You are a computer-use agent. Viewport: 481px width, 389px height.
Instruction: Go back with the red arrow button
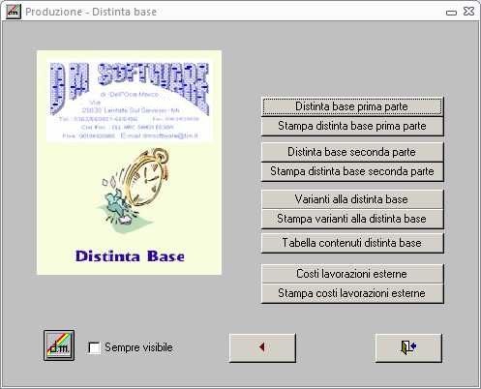tap(262, 347)
